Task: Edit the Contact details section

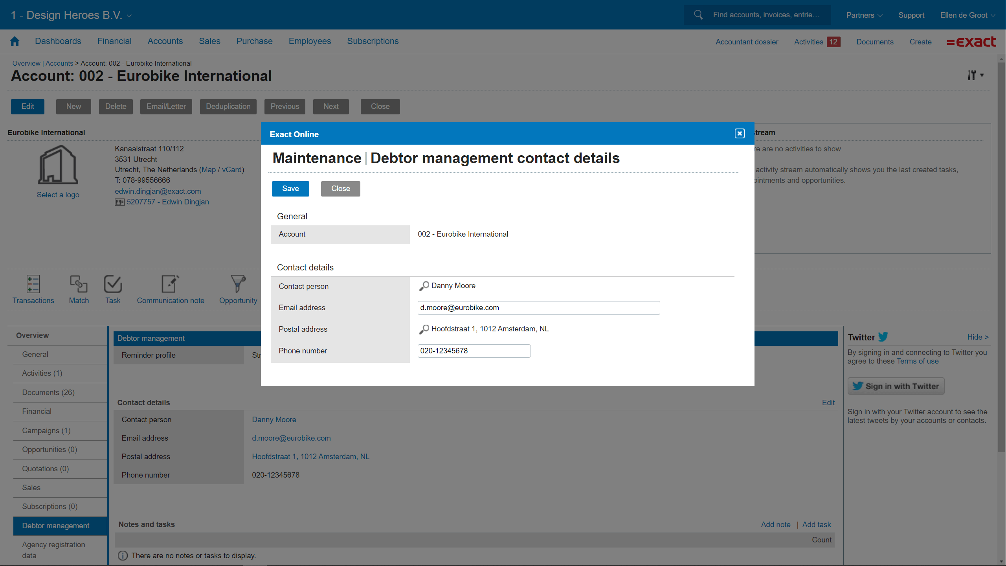Action: 828,402
